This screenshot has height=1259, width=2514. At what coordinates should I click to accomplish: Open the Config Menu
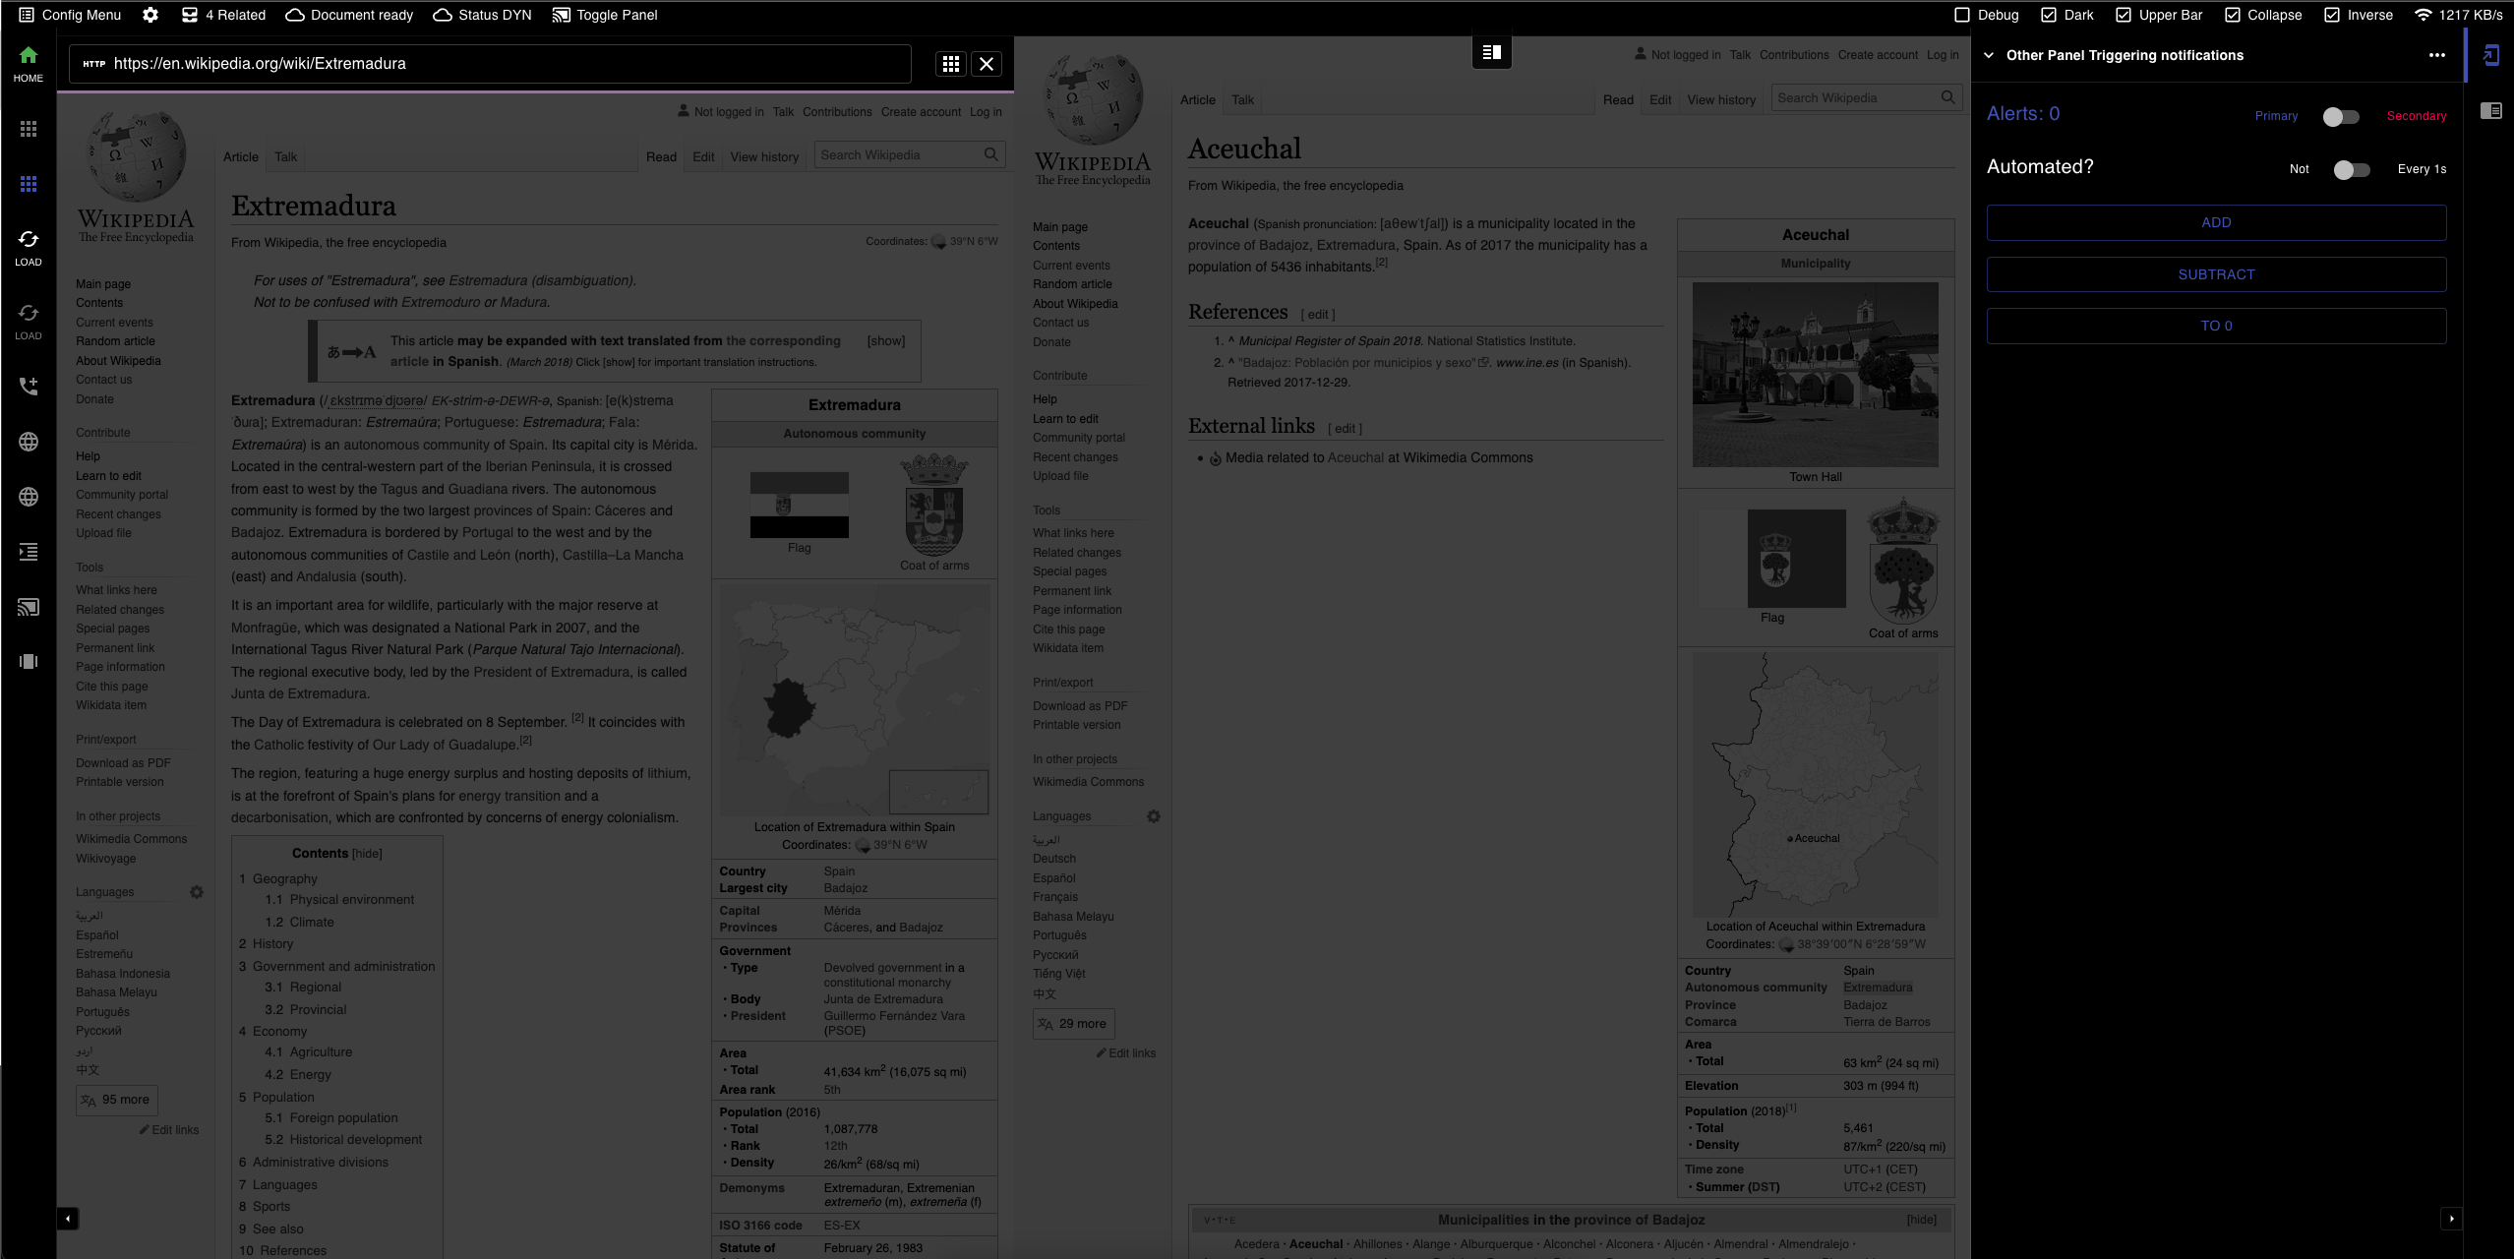pos(70,15)
